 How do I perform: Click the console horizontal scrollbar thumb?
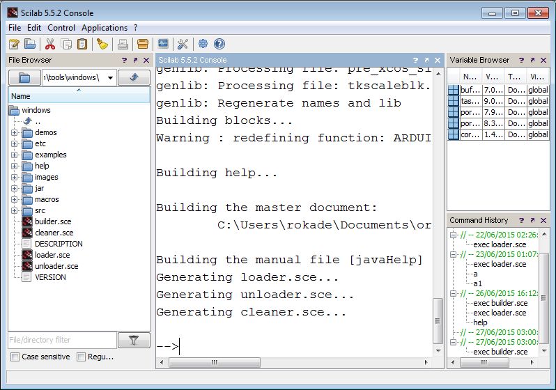(x=215, y=362)
